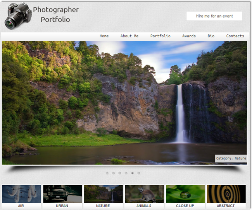Click the Category: Nature caption
Image resolution: width=252 pixels, height=210 pixels.
(231, 159)
